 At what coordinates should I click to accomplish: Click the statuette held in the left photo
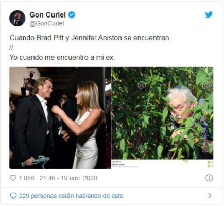tap(36, 161)
